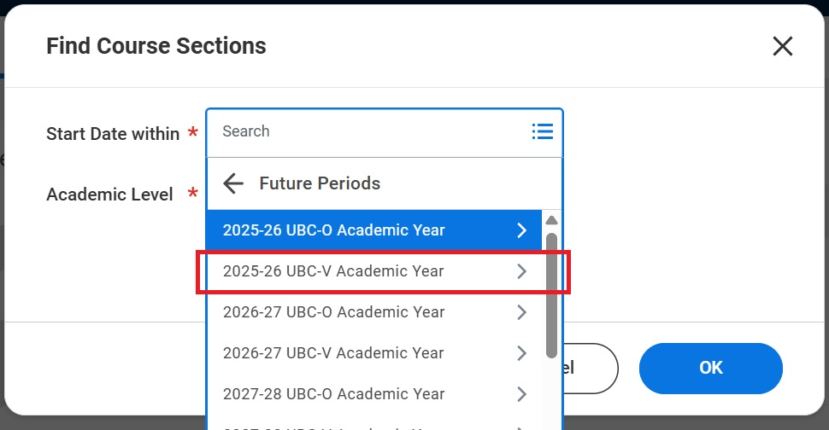The width and height of the screenshot is (829, 430).
Task: Focus the Start Date within search field
Action: 370,131
